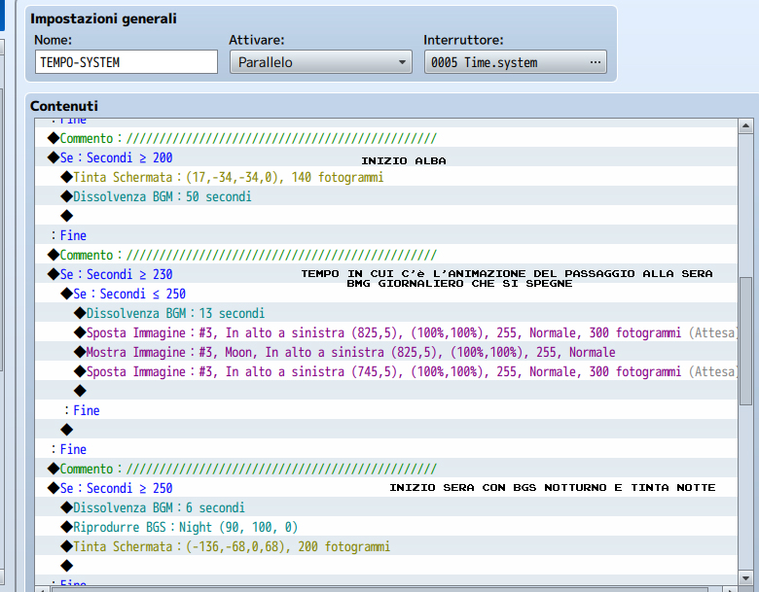Image resolution: width=759 pixels, height=592 pixels.
Task: Select the line 'Se : Secondi ≤ 250'
Action: pos(386,294)
